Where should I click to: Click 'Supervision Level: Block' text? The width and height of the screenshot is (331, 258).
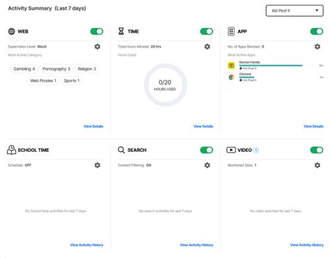(27, 47)
